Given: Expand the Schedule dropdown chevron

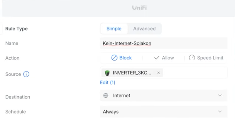Looking at the screenshot, I should (220, 112).
